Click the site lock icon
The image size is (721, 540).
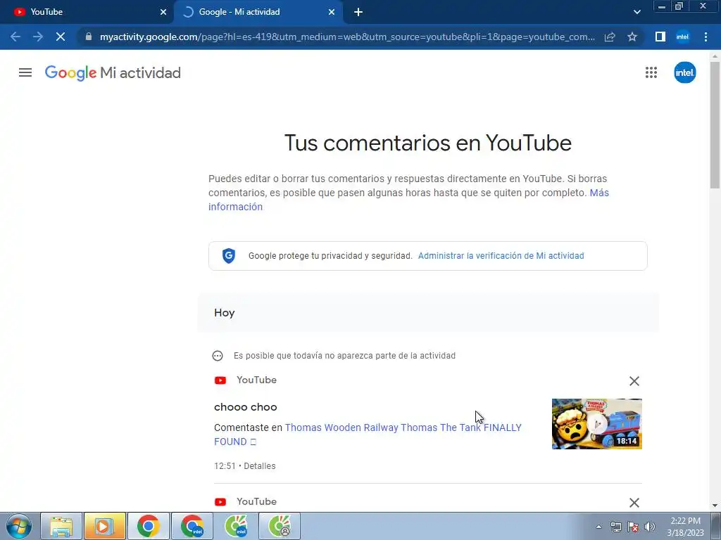point(89,37)
